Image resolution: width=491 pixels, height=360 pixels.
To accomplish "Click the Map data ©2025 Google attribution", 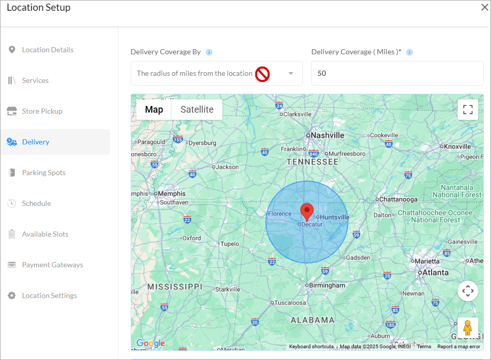I will coord(375,347).
